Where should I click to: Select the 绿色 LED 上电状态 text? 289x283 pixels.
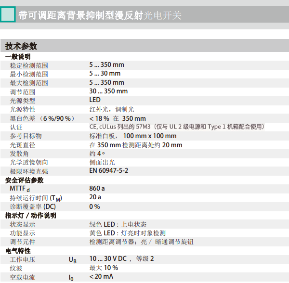point(118,224)
